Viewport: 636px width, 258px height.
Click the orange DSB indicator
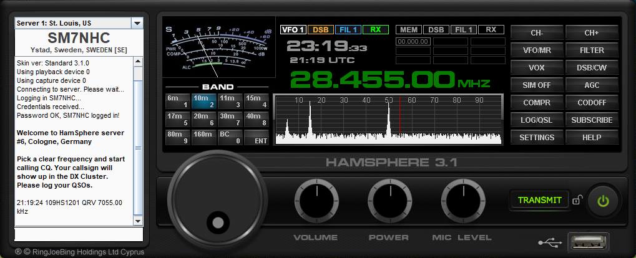(x=321, y=29)
